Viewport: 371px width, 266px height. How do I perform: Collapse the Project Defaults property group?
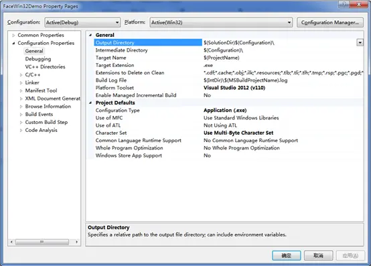90,103
